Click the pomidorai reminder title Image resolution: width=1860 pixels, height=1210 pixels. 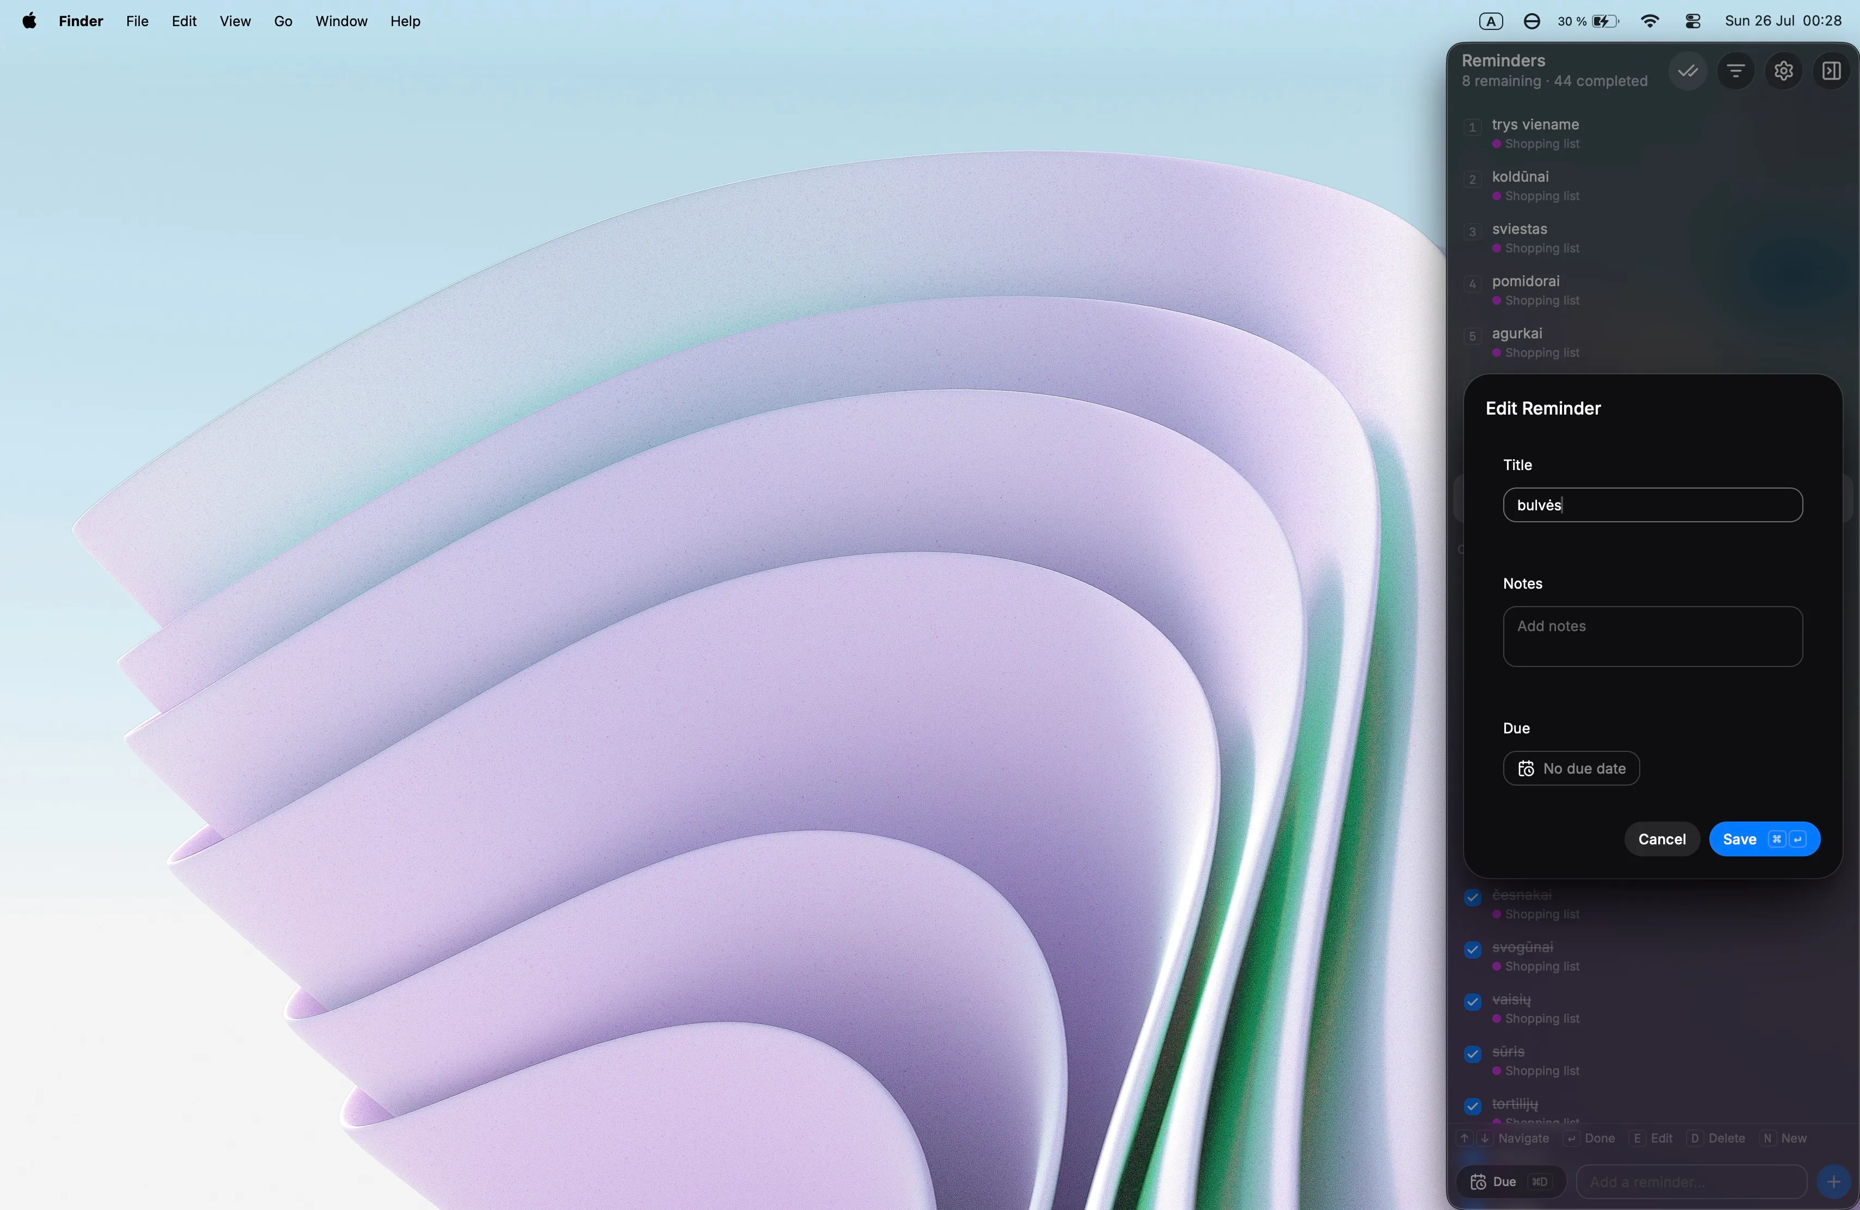tap(1525, 281)
